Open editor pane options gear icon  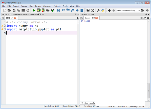click(x=78, y=18)
